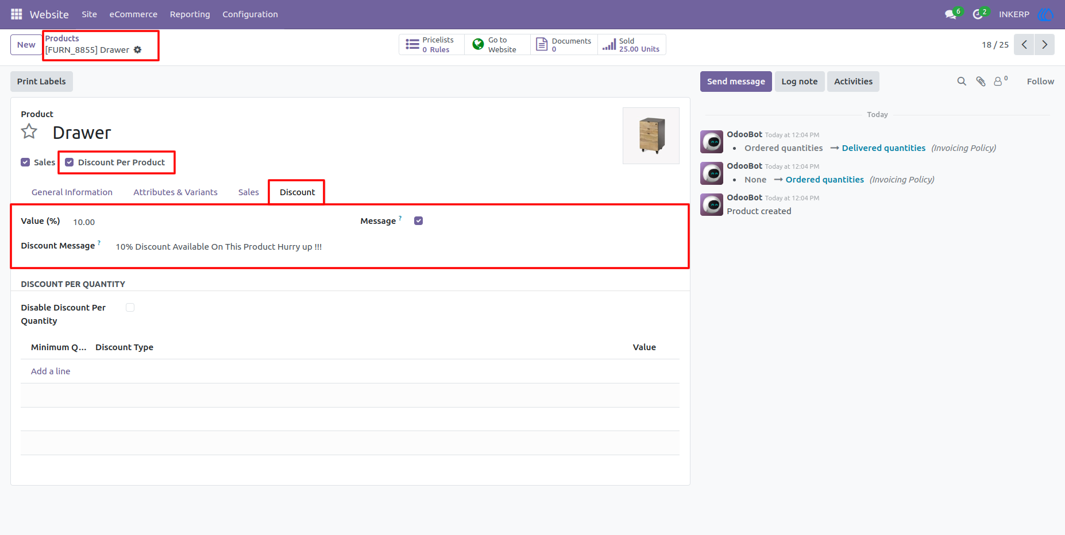Screen dimensions: 1065x535
Task: Open Sold 25.00 Units stat button
Action: pyautogui.click(x=631, y=45)
